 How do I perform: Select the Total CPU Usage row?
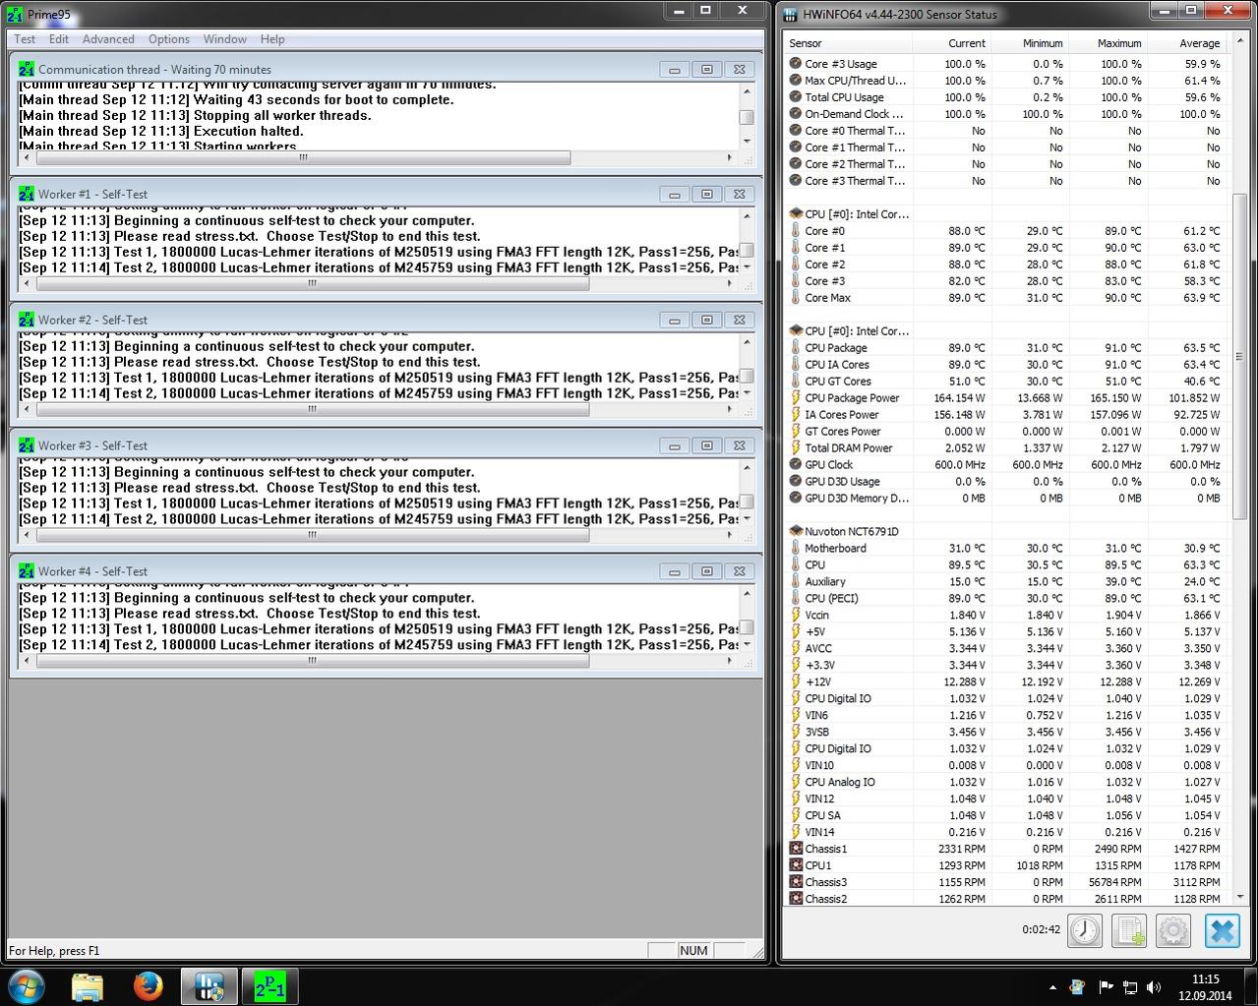tap(1005, 97)
